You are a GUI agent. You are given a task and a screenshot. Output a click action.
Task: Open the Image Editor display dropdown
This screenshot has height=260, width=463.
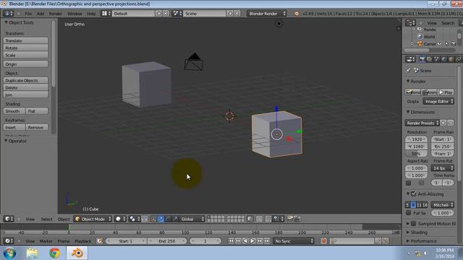pos(438,101)
